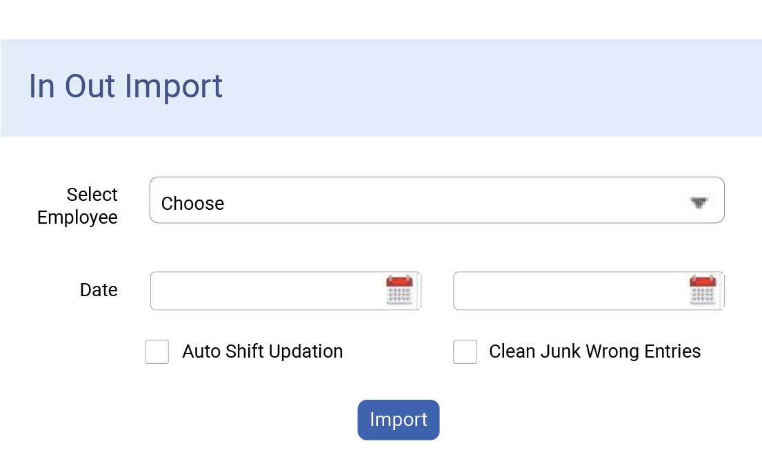Tick the Clean Junk Wrong Entries checkbox
Screen dimensions: 762x475
click(x=465, y=352)
